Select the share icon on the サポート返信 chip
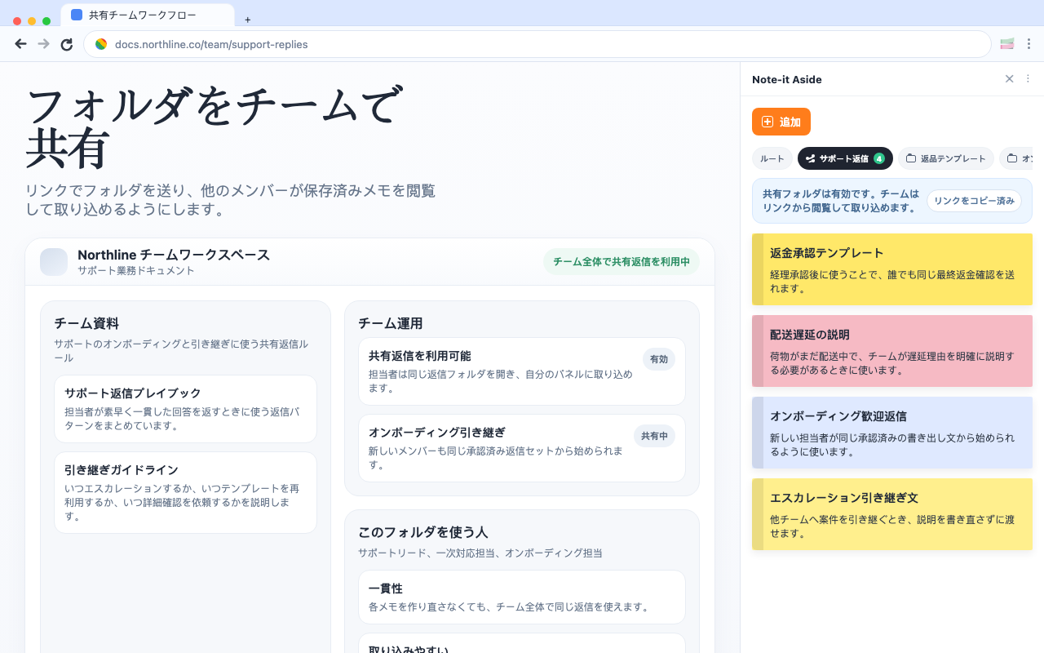This screenshot has height=653, width=1044. 810,158
